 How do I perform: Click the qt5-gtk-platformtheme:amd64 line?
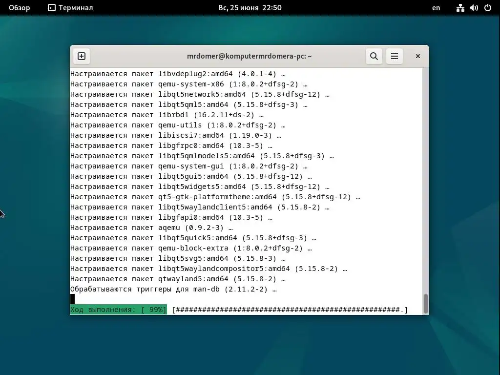[215, 197]
